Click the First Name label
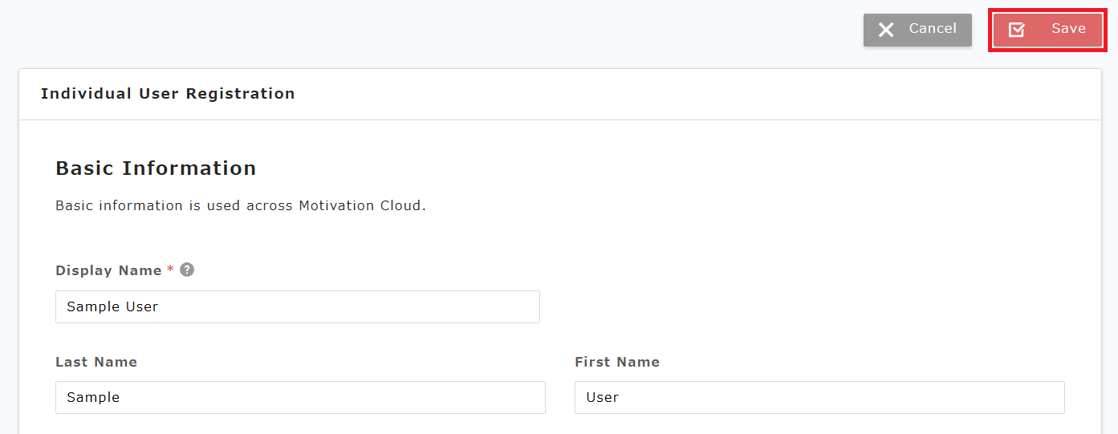Viewport: 1118px width, 434px height. tap(617, 362)
